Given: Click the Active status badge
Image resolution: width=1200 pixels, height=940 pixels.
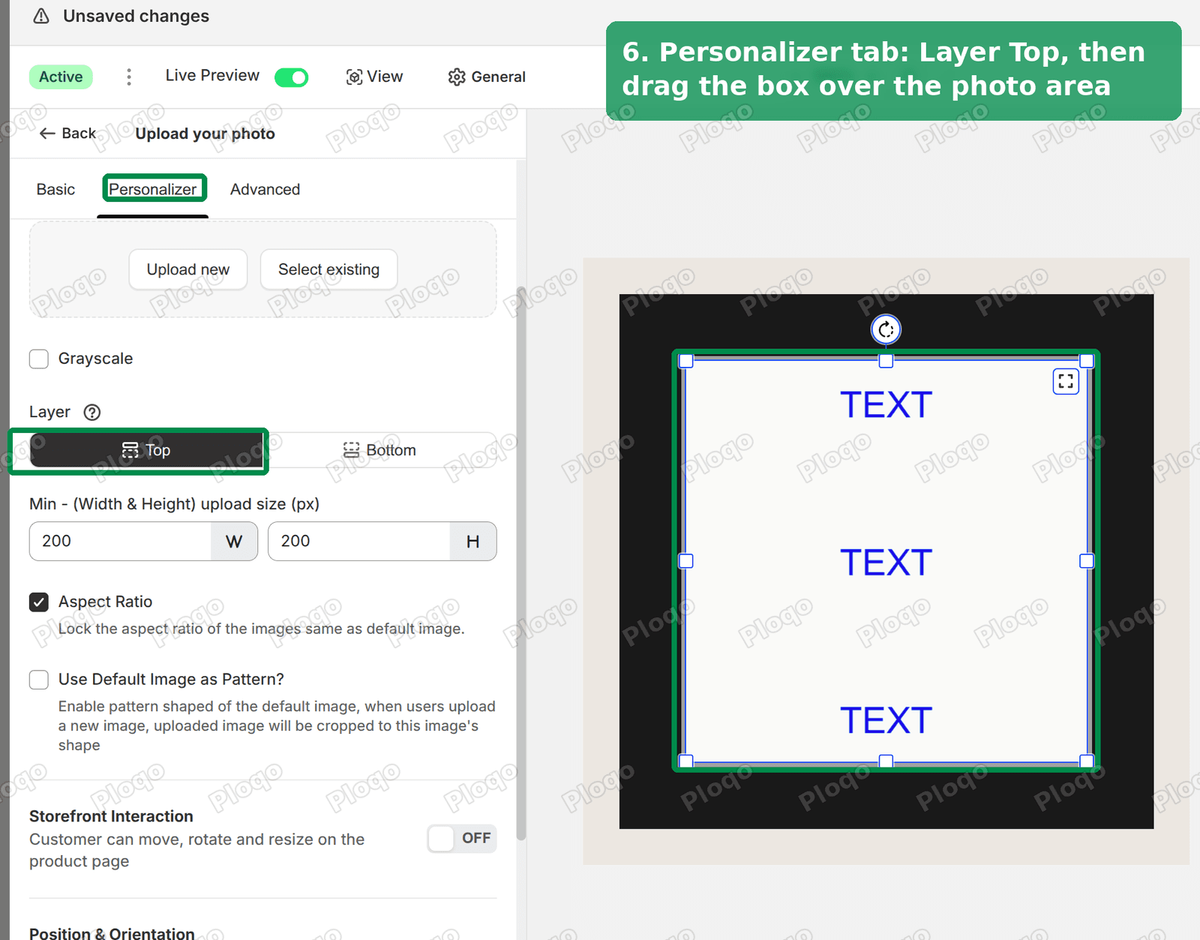Looking at the screenshot, I should [x=61, y=77].
